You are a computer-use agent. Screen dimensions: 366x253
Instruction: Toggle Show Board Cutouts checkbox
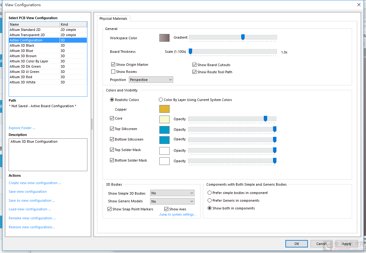[195, 65]
